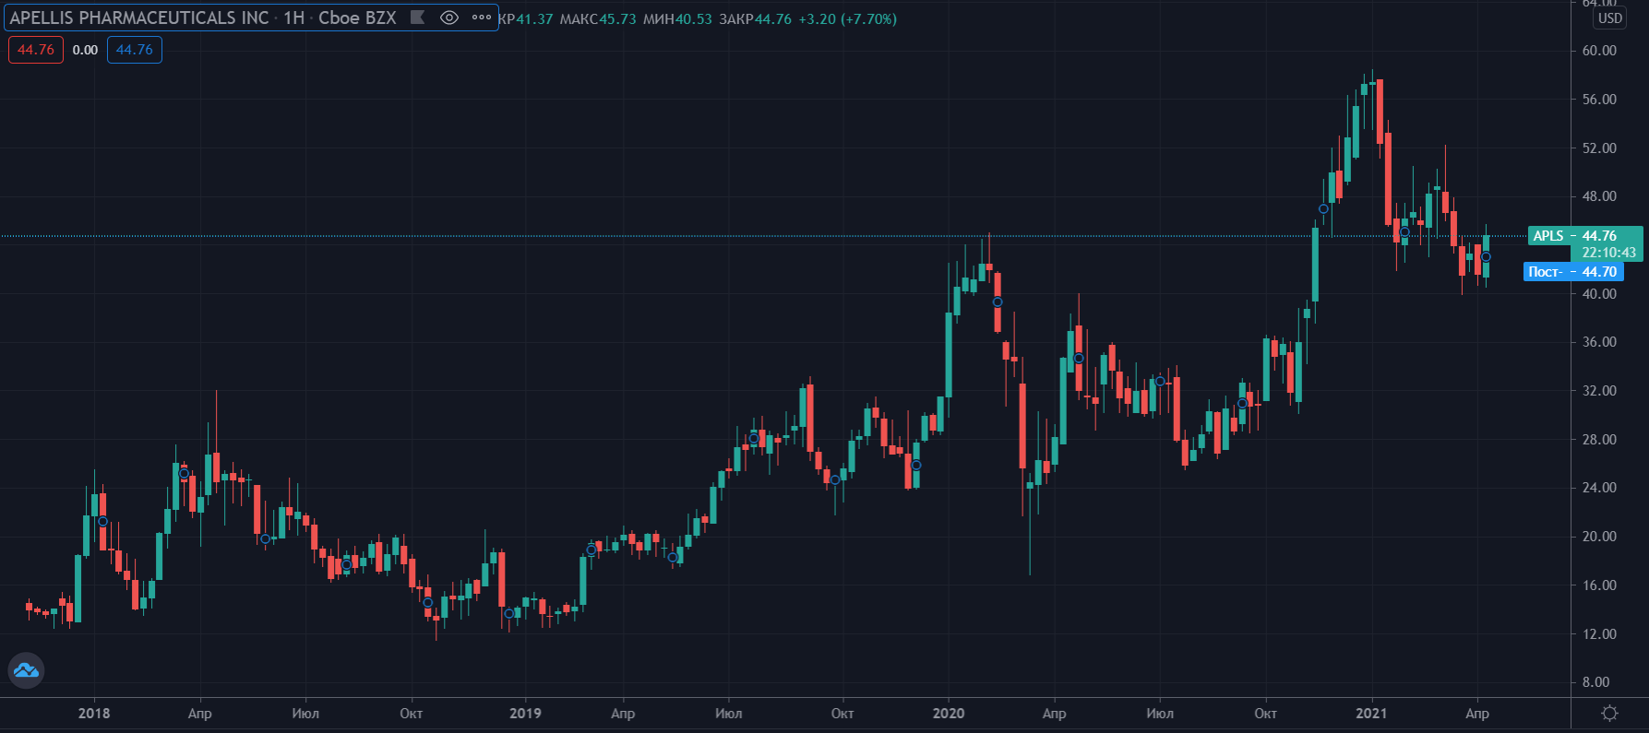The width and height of the screenshot is (1649, 733).
Task: Click the 0.00 spread value
Action: point(85,50)
